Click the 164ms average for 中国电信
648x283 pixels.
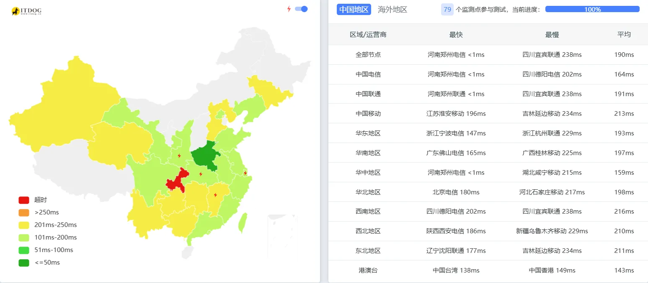[x=624, y=74]
